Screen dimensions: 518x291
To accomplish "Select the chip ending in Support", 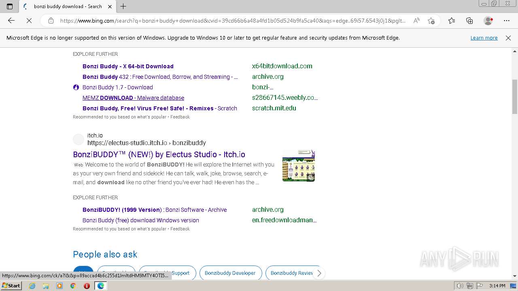I will click(x=167, y=273).
